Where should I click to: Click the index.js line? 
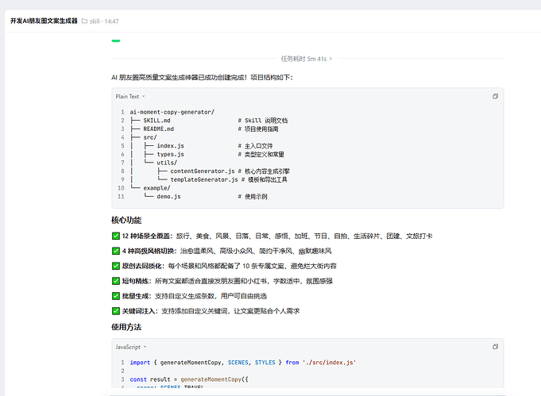(202, 146)
